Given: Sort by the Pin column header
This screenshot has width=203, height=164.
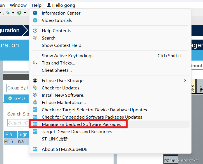Looking at the screenshot, I should 11,134.
